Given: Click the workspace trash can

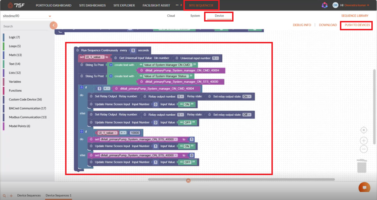Looking at the screenshot, I should (x=362, y=165).
